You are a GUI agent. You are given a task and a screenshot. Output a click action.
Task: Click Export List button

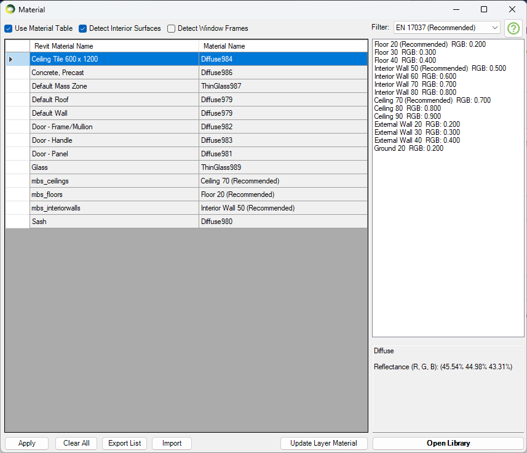125,443
